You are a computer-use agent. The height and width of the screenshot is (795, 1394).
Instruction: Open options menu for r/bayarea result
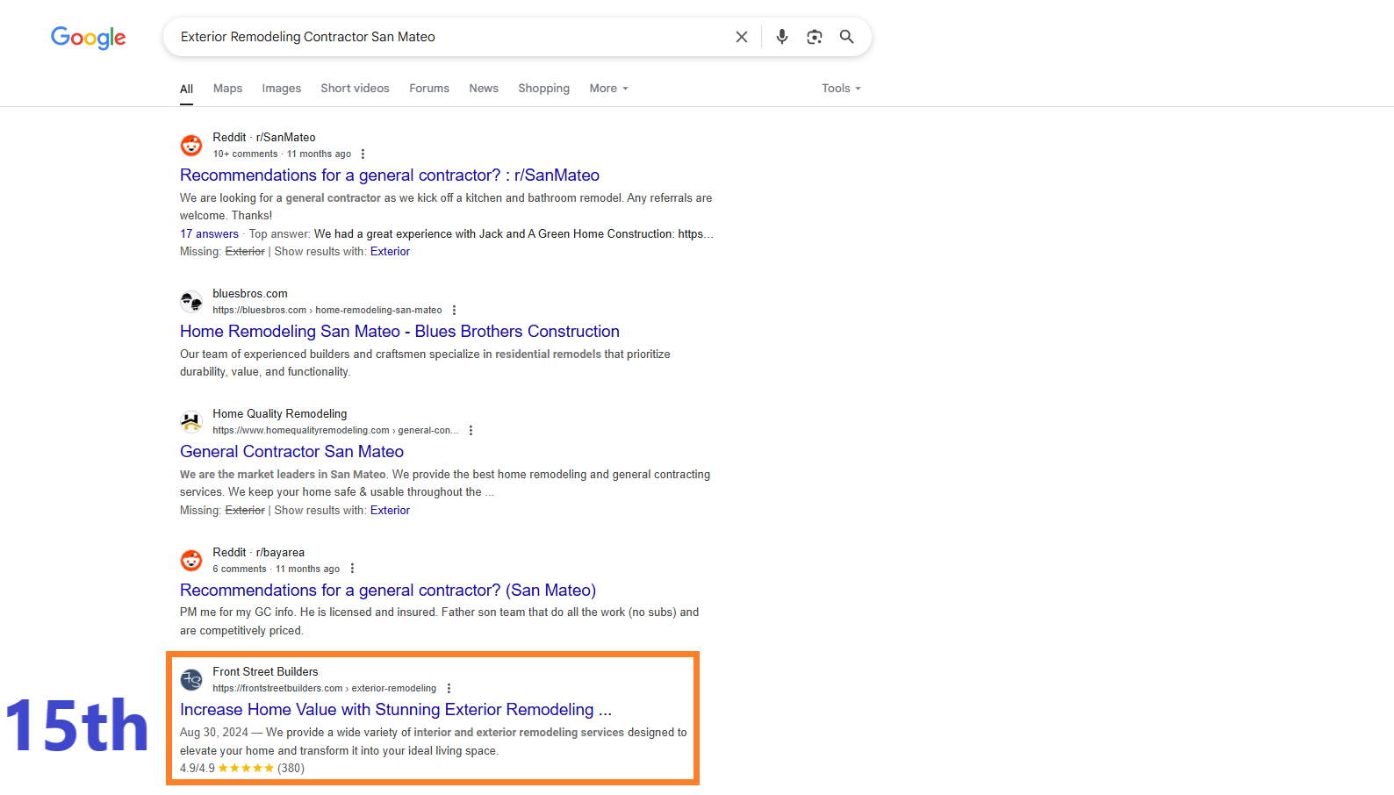352,569
